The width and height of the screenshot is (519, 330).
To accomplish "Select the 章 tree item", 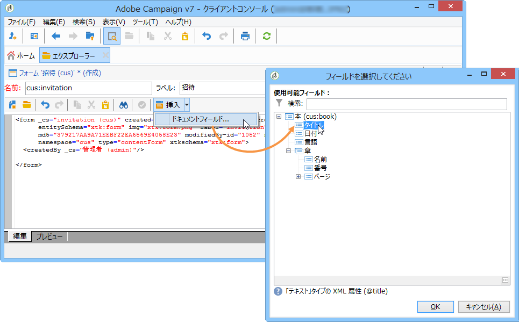I will click(x=308, y=151).
